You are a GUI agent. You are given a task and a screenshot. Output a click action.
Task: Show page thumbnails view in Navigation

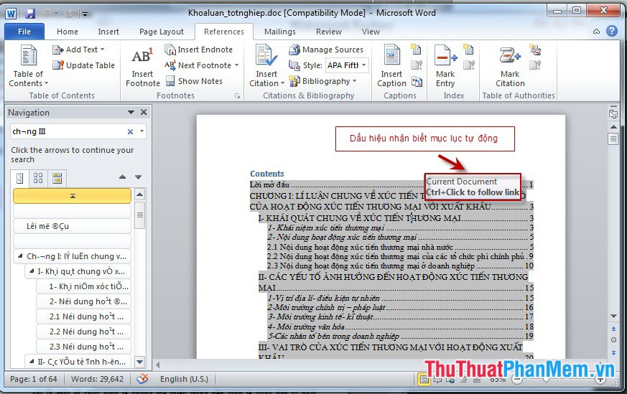[x=38, y=178]
